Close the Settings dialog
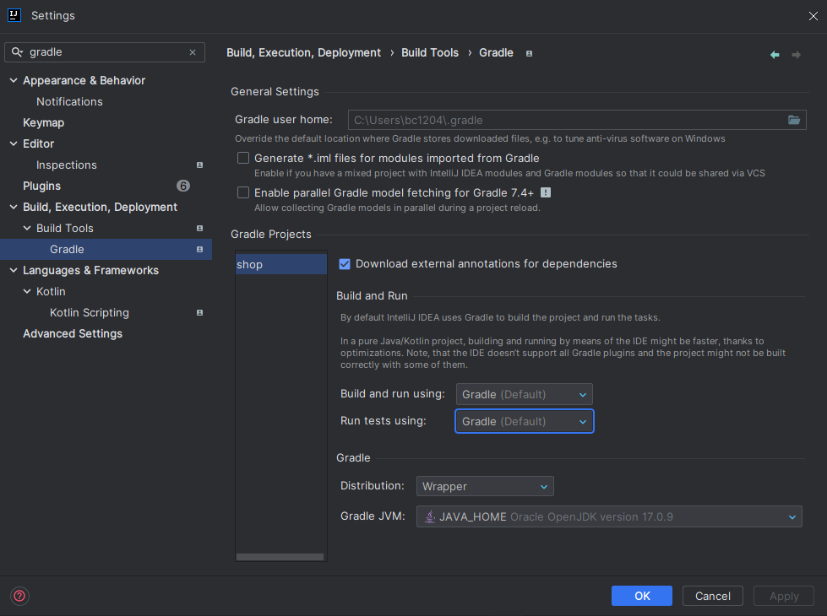The width and height of the screenshot is (827, 616). click(x=813, y=16)
